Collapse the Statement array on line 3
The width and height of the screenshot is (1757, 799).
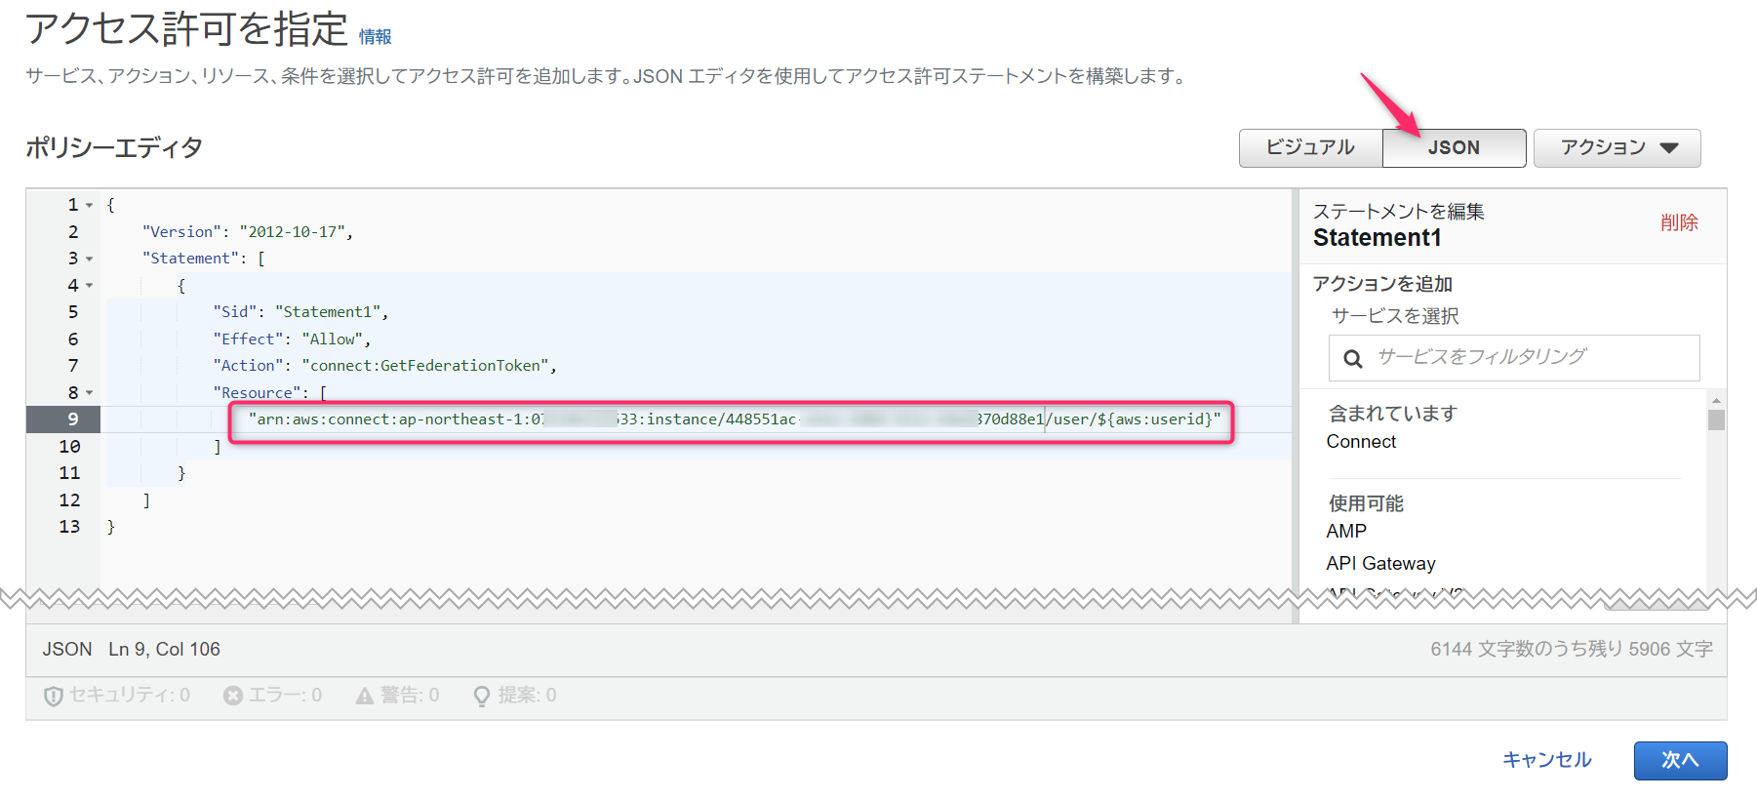90,259
